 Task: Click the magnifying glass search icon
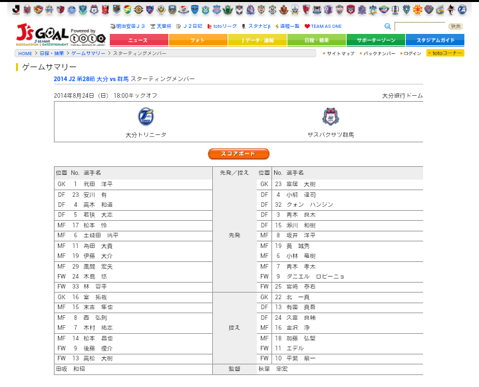click(x=388, y=27)
